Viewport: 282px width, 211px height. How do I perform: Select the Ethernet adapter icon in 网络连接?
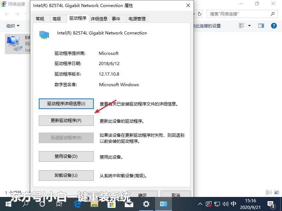tap(14, 43)
